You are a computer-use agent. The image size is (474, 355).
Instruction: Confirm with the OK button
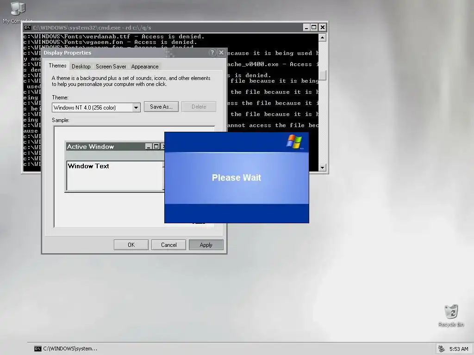point(131,245)
